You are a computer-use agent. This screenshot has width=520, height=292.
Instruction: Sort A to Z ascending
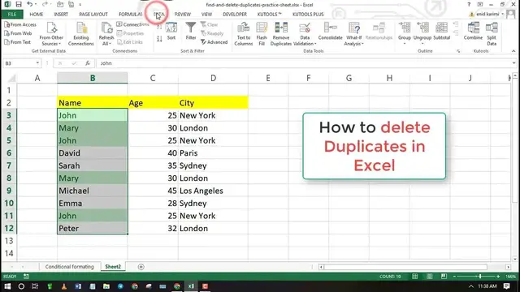[x=159, y=27]
